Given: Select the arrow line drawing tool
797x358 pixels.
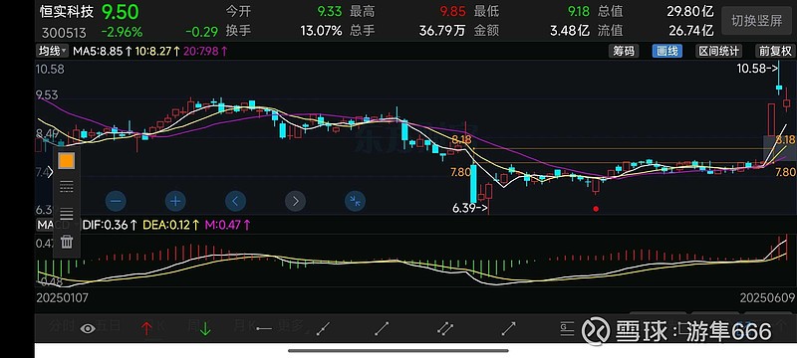Looking at the screenshot, I should [508, 329].
